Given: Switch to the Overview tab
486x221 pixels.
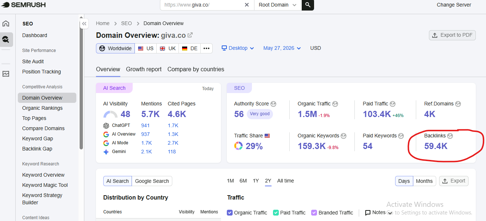Looking at the screenshot, I should [x=108, y=69].
